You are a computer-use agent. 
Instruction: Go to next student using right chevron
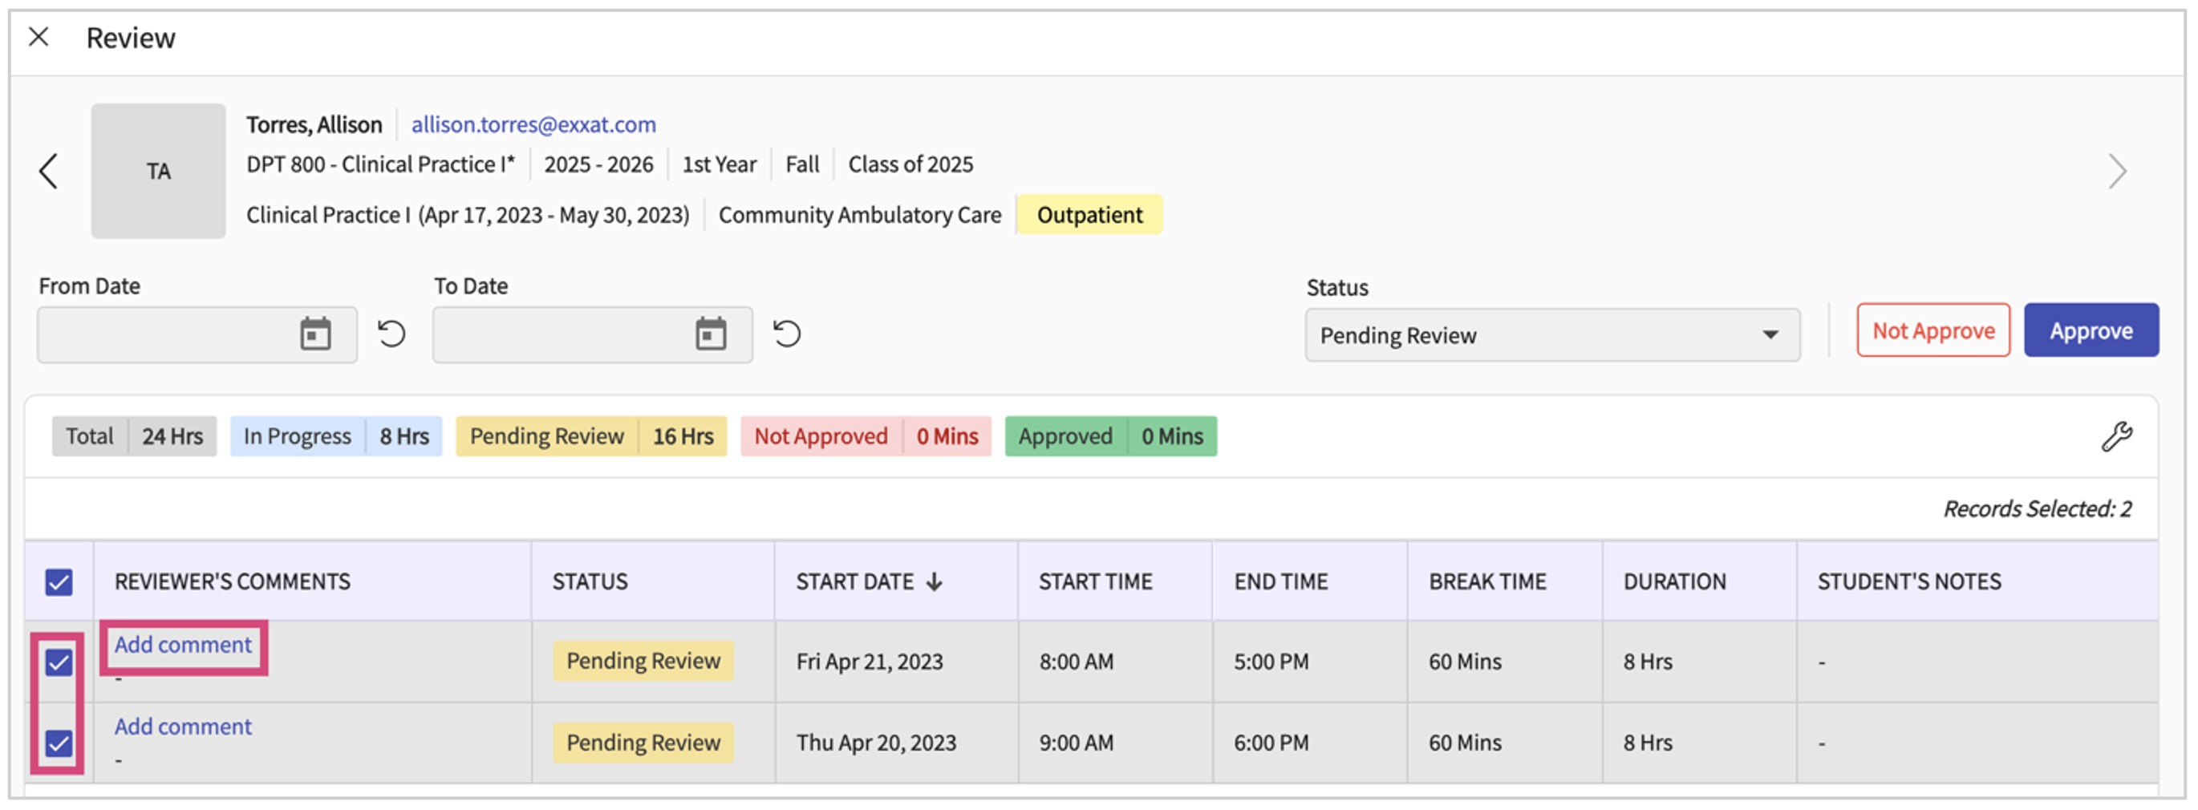pos(2116,172)
